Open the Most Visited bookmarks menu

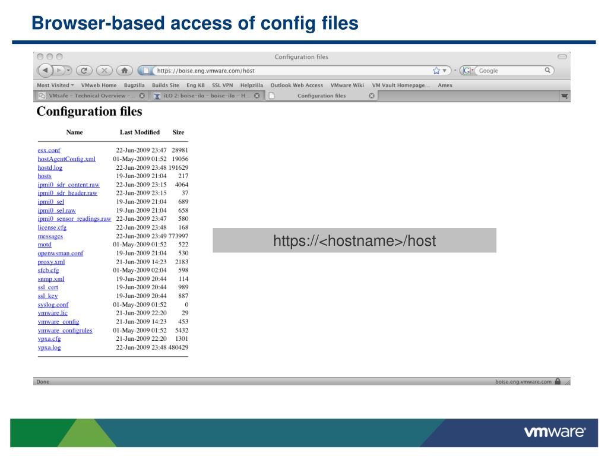click(55, 85)
